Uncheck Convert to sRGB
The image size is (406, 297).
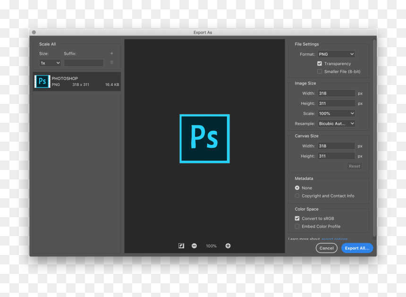(297, 218)
